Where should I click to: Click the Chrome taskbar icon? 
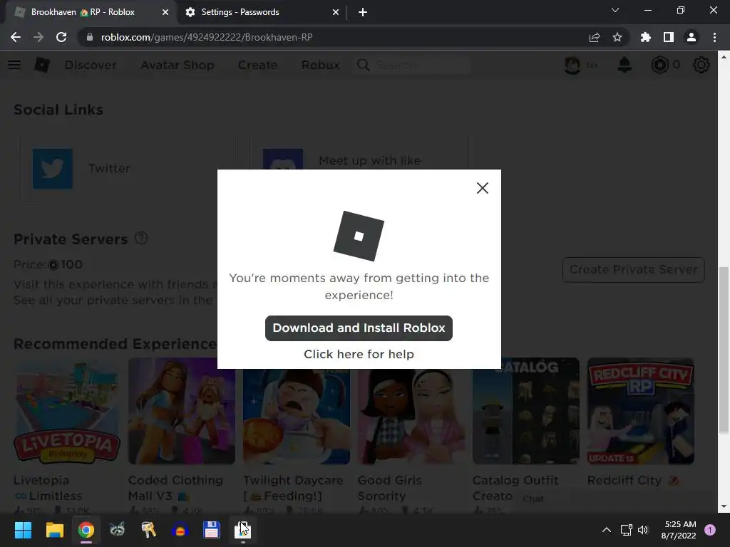point(86,530)
